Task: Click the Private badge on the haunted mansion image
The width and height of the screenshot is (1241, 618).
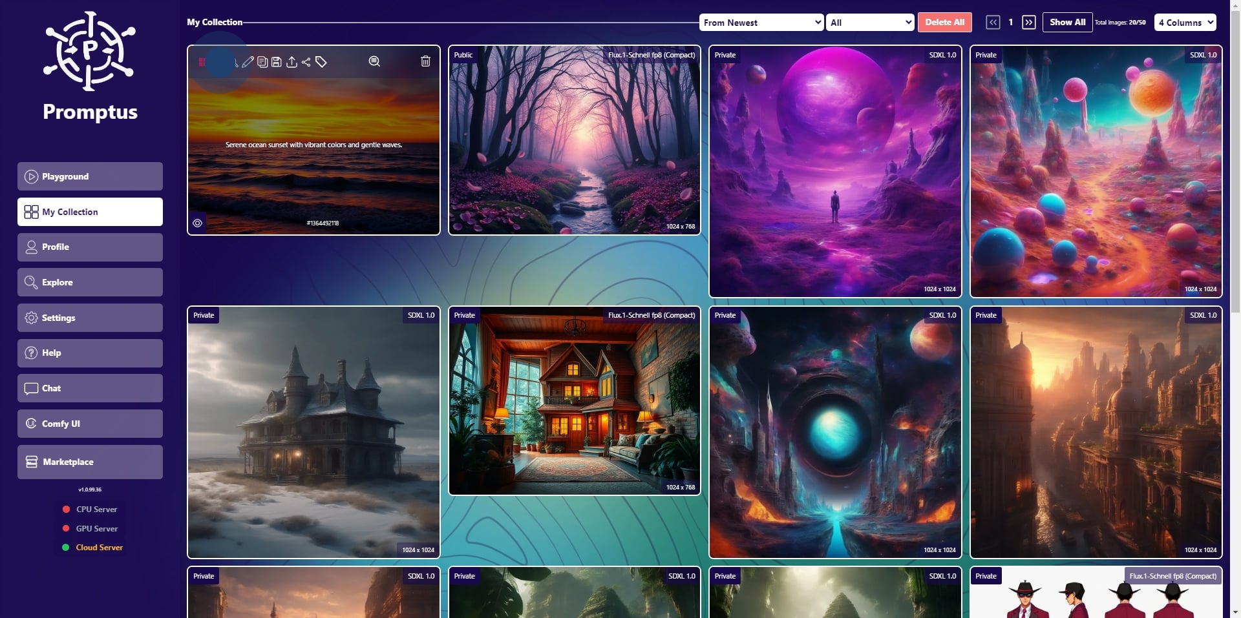Action: pos(204,315)
